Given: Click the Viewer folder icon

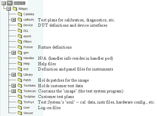Looking at the screenshot, I should tap(20, 113).
